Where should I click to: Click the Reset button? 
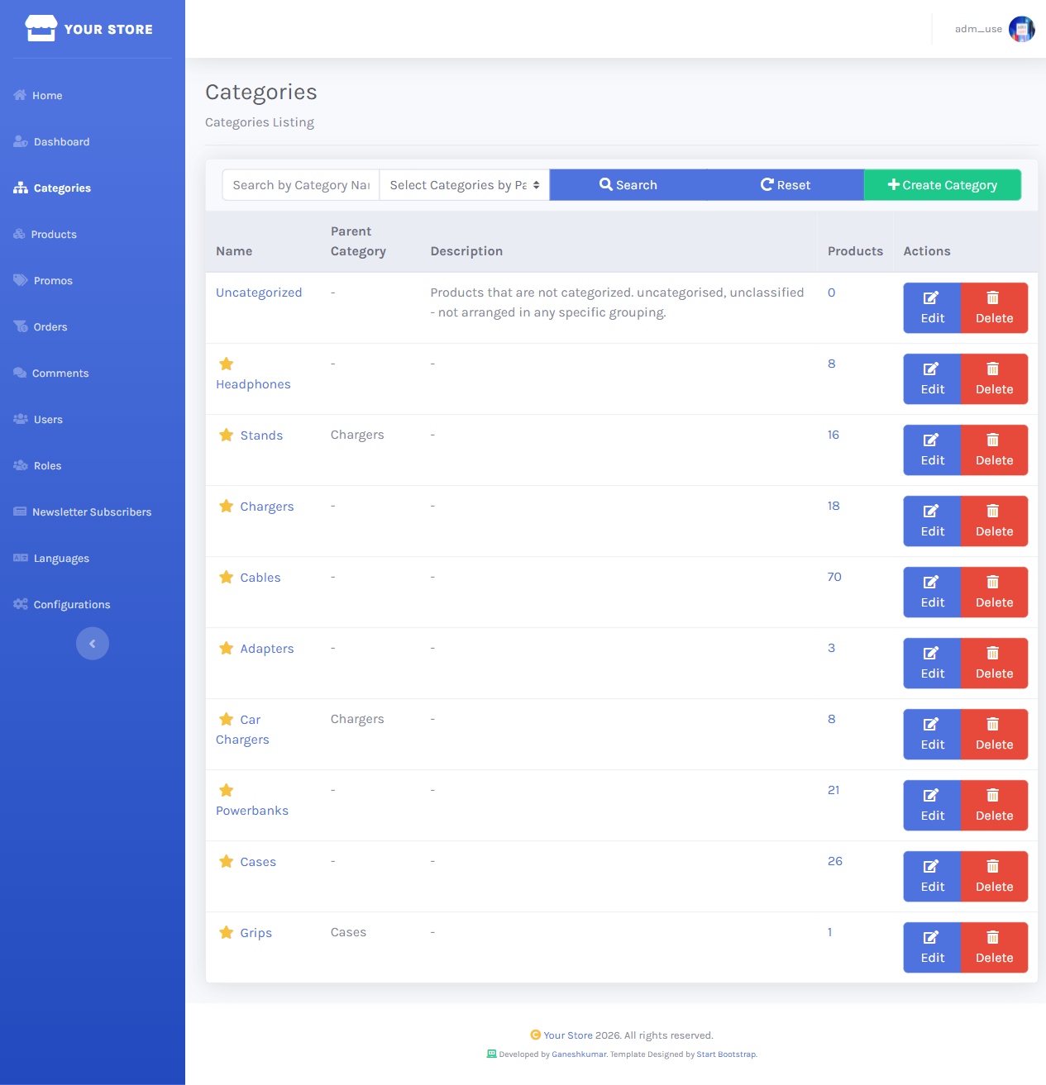[786, 185]
